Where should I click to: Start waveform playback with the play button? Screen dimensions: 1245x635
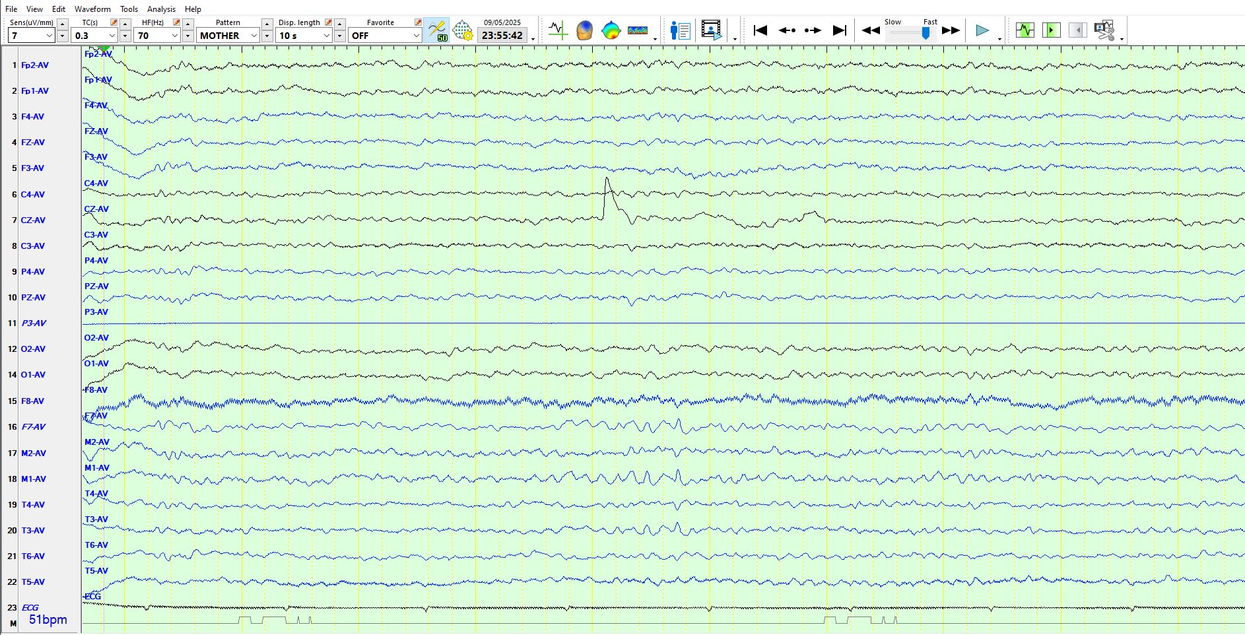pyautogui.click(x=982, y=30)
